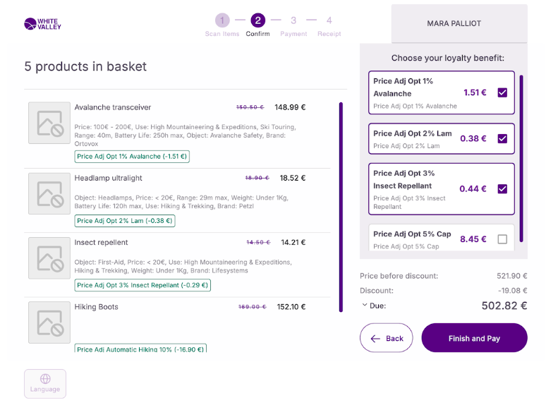Screen dimensions: 546x410
Task: Click the Finish and Pay button
Action: (474, 338)
